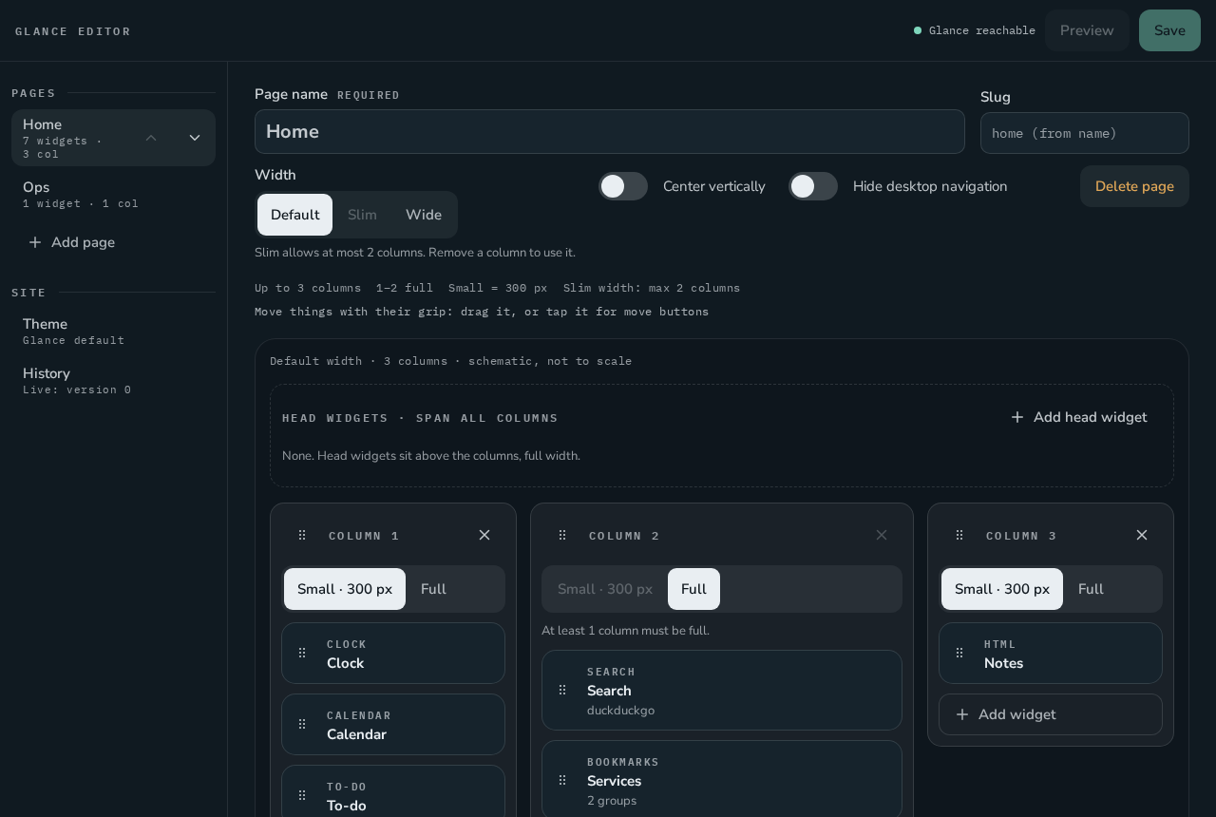Open the Clock widget card
The height and width of the screenshot is (817, 1216).
pos(393,653)
